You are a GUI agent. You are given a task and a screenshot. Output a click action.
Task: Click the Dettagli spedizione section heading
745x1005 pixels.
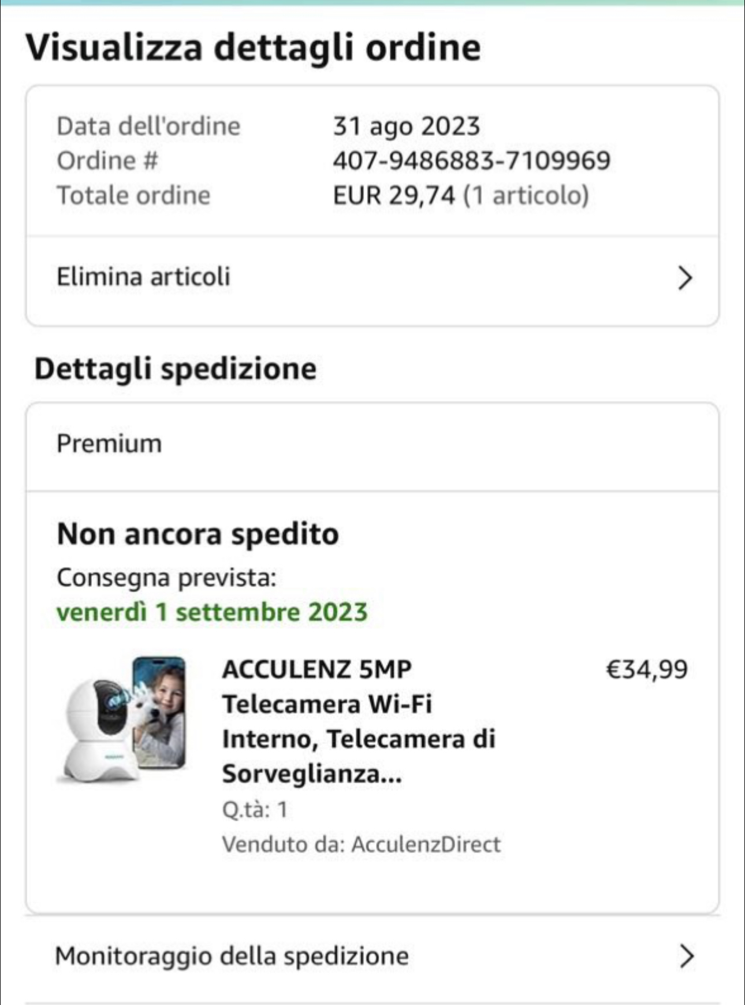(x=176, y=368)
